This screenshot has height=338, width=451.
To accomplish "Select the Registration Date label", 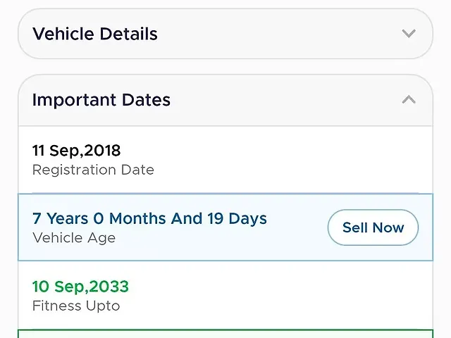I will pos(93,170).
